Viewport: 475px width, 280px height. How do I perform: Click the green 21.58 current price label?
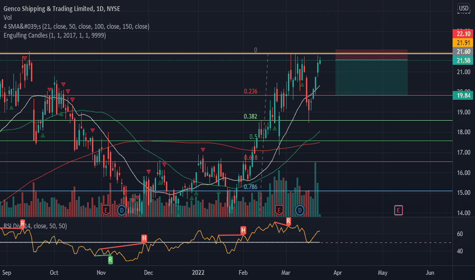pos(463,60)
